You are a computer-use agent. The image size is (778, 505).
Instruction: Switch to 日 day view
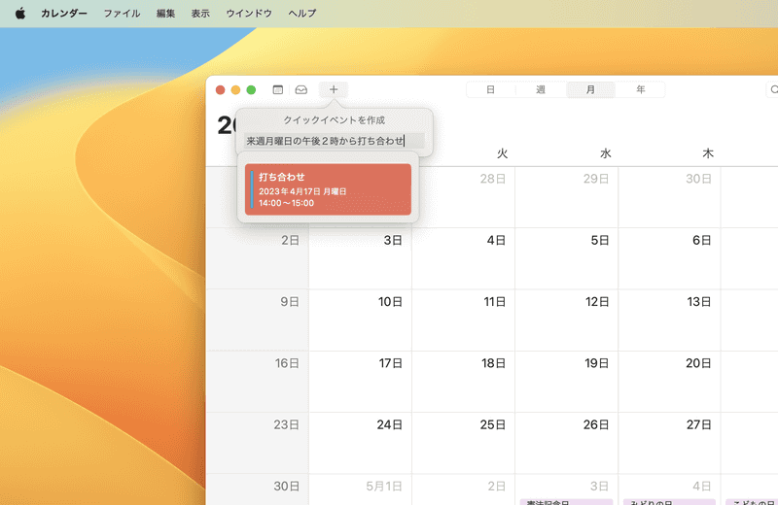tap(490, 89)
